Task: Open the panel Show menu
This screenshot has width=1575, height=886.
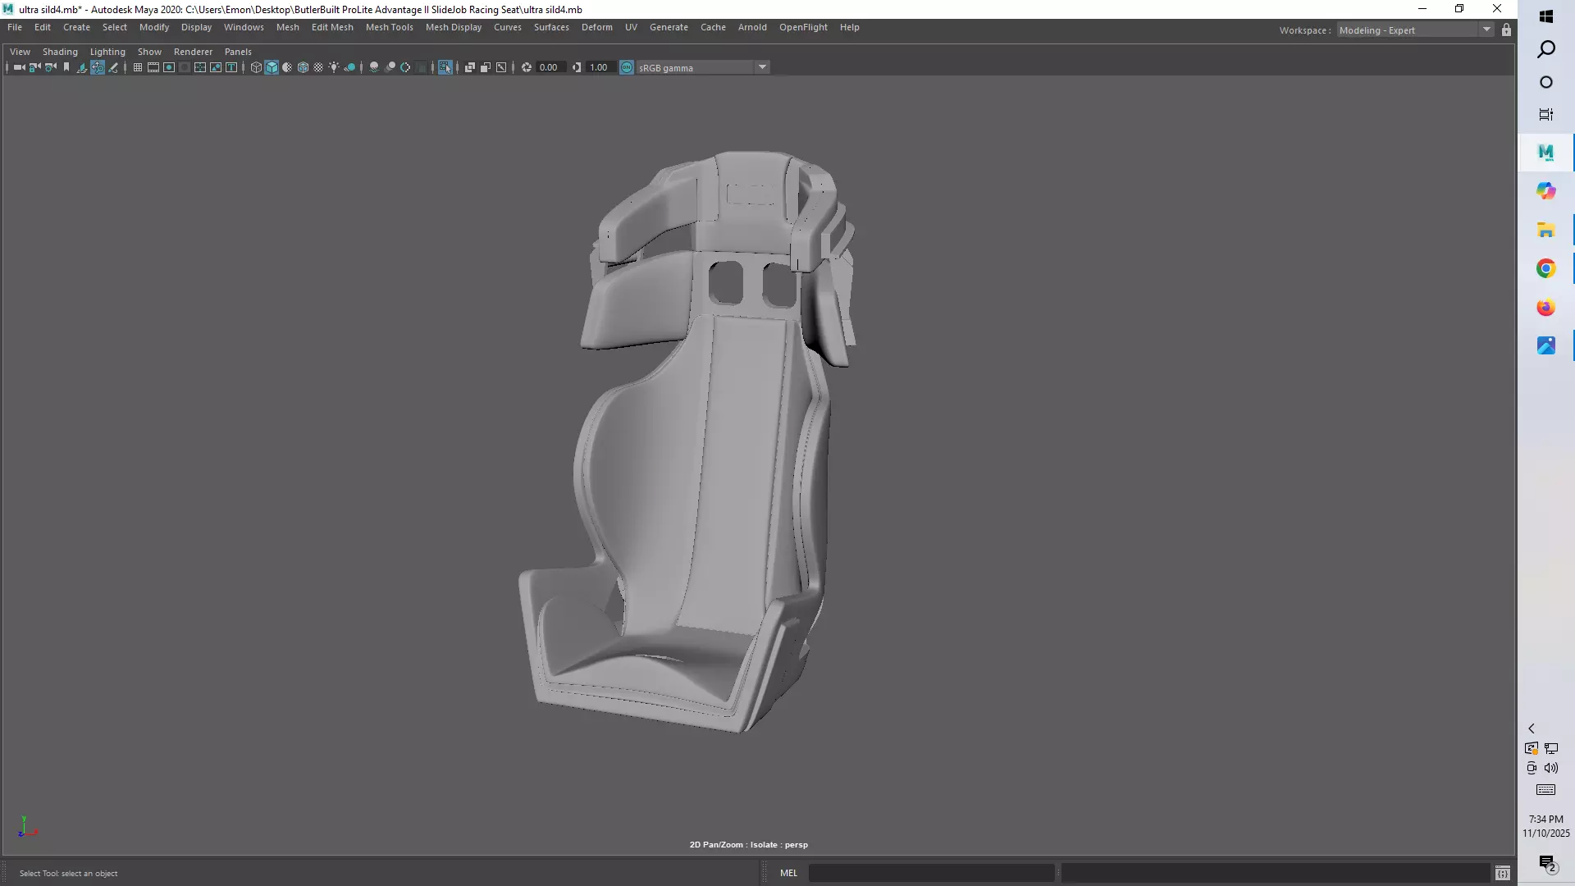Action: tap(149, 52)
